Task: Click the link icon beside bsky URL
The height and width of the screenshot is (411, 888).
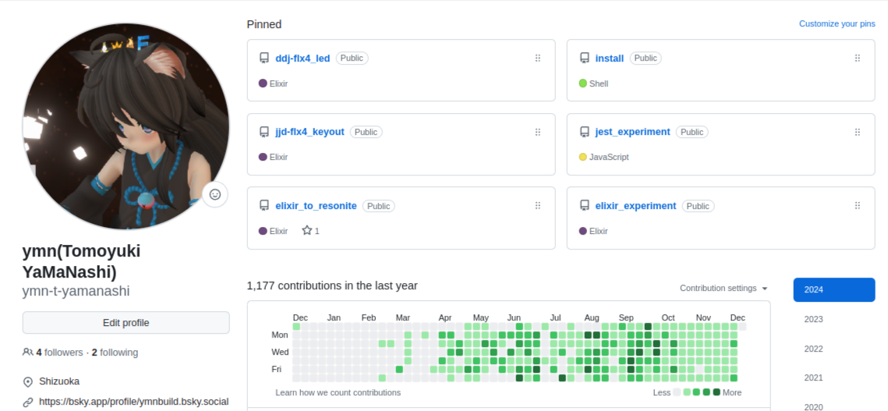Action: click(x=28, y=402)
